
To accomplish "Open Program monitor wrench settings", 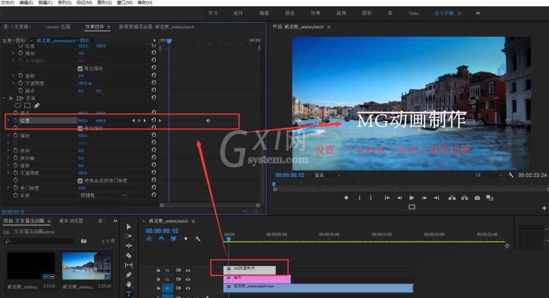I will point(511,175).
